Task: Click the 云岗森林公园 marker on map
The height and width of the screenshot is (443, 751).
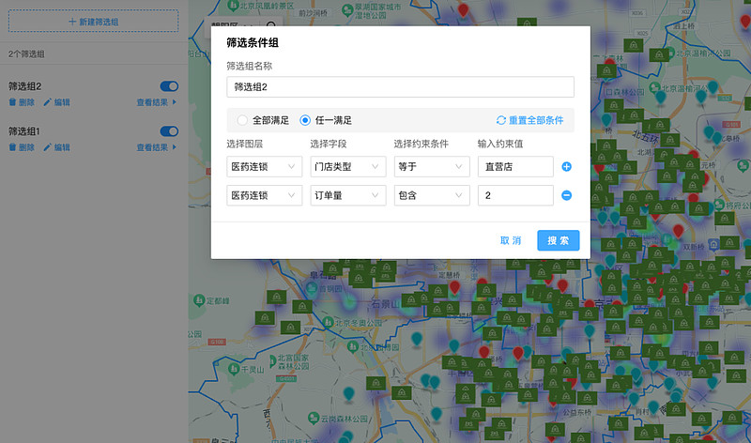Action: pyautogui.click(x=314, y=418)
